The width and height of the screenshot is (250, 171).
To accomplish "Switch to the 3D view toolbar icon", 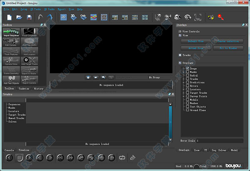I will (73, 17).
